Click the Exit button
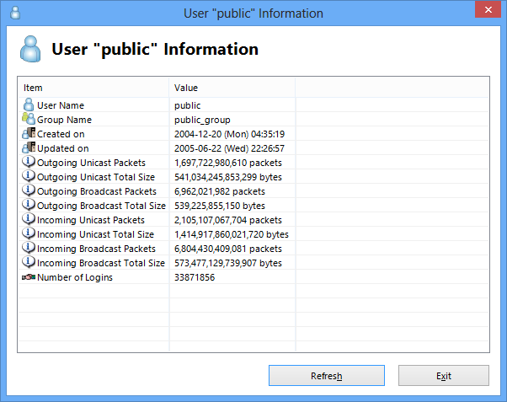 [444, 376]
